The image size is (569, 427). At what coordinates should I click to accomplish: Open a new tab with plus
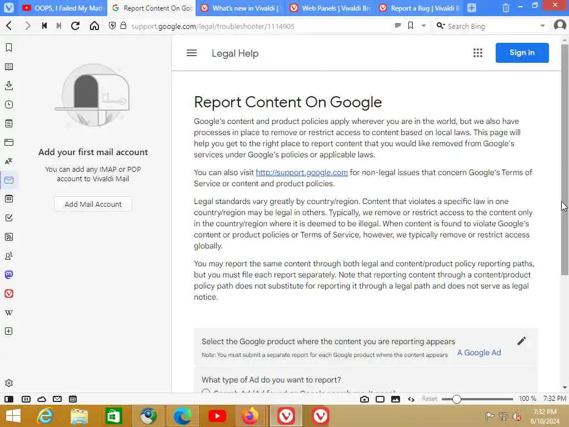(472, 8)
